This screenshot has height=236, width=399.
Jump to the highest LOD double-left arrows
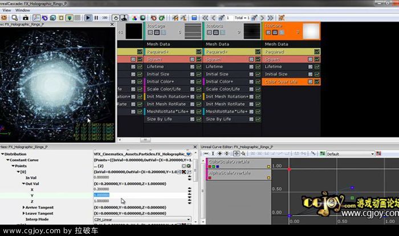(205, 18)
